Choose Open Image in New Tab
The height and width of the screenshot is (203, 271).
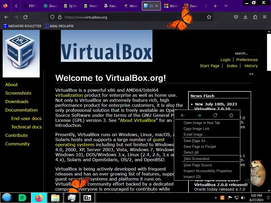[x=207, y=123]
